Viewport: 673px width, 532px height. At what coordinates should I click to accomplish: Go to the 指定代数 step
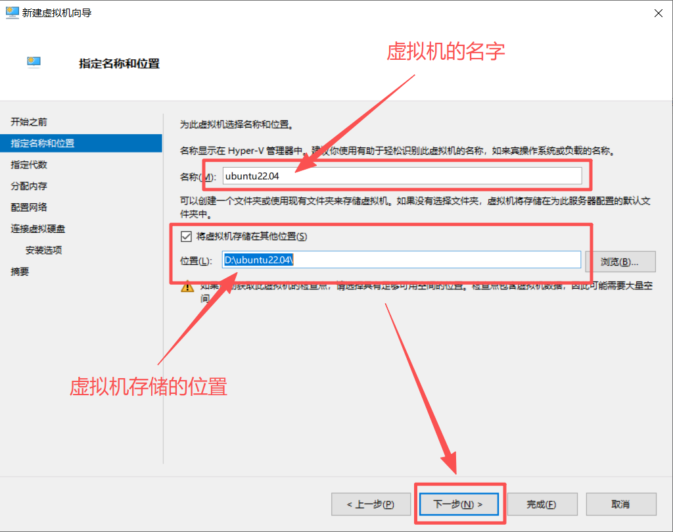click(x=29, y=164)
